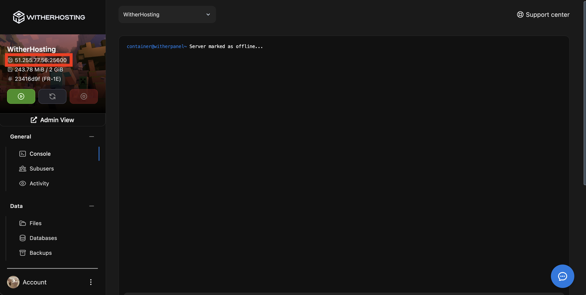The width and height of the screenshot is (586, 295).
Task: Click the Data section heading
Action: 16,206
